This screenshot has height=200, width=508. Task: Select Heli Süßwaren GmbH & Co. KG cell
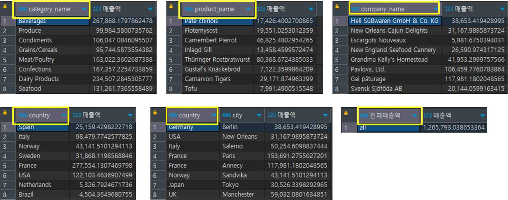point(395,21)
